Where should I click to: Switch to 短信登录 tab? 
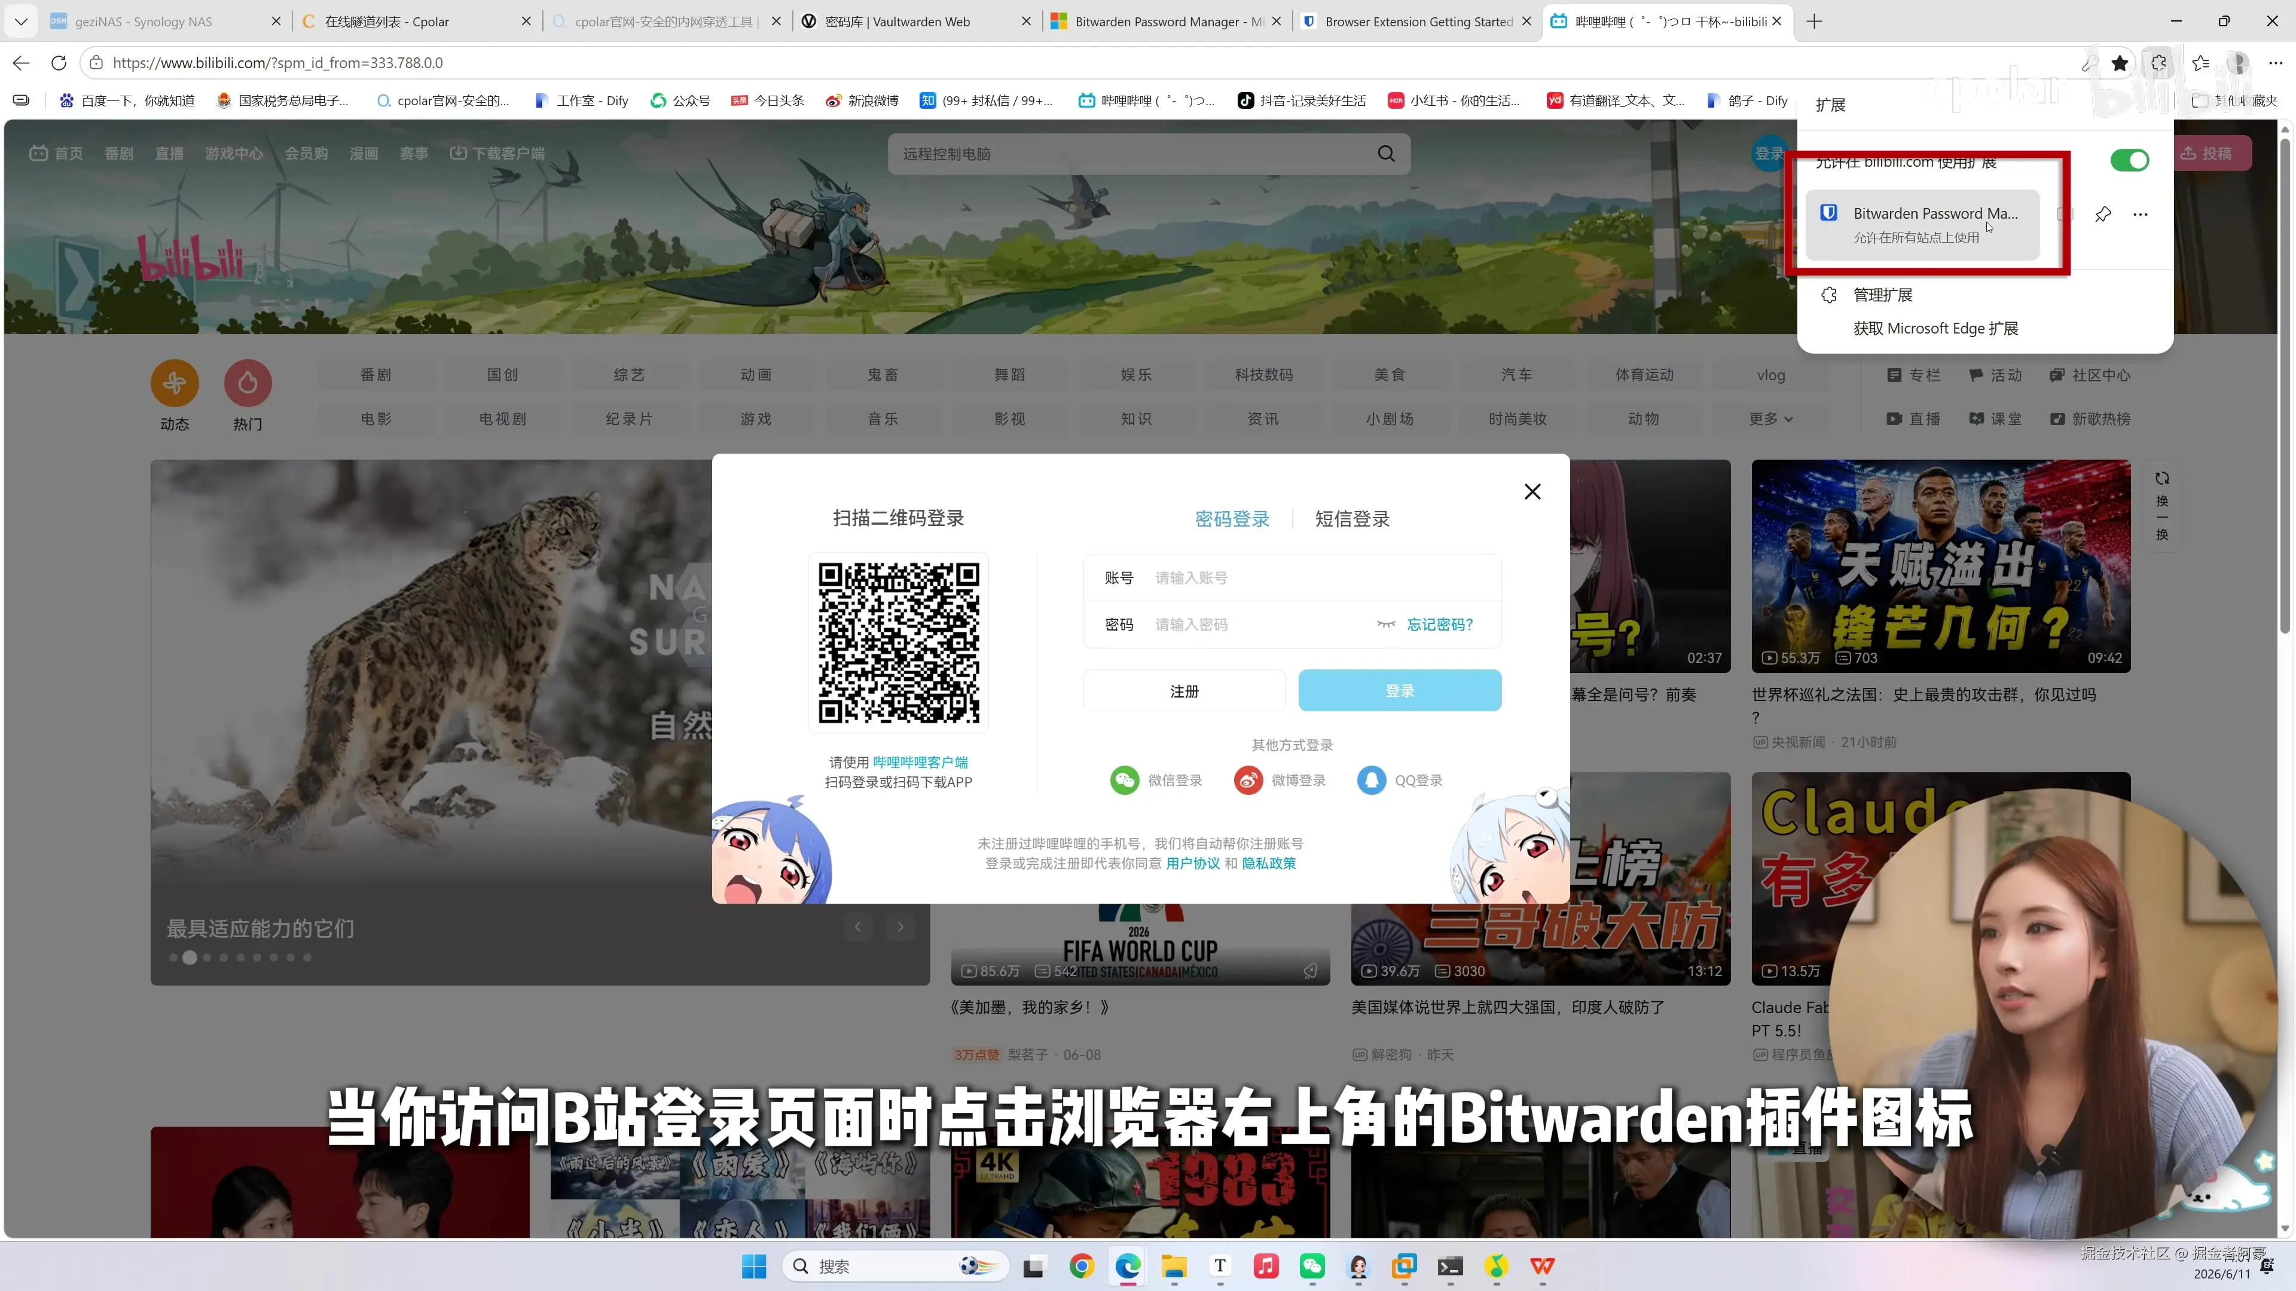[x=1352, y=519]
